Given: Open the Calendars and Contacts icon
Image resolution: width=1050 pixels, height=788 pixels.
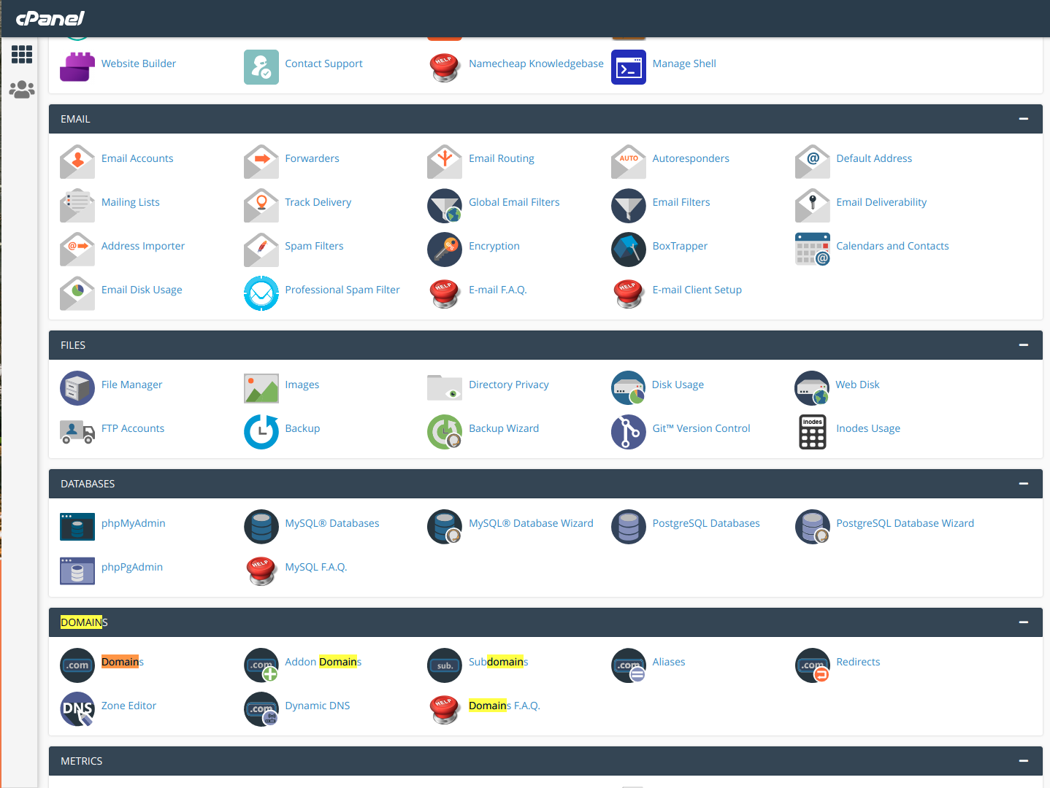Looking at the screenshot, I should (x=812, y=250).
